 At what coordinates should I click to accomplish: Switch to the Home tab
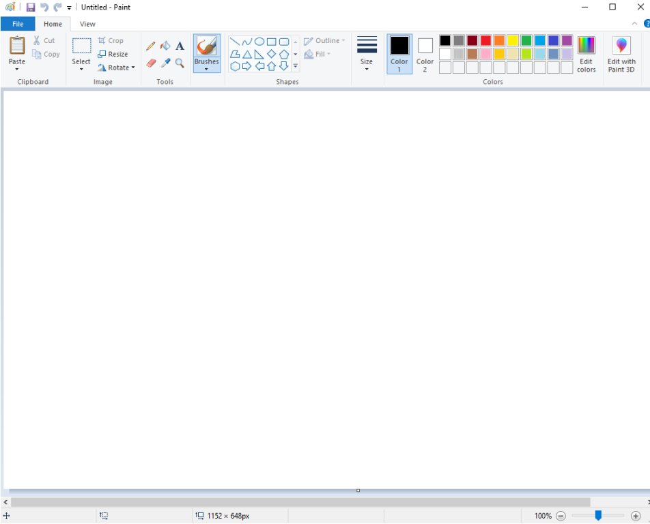(x=53, y=24)
